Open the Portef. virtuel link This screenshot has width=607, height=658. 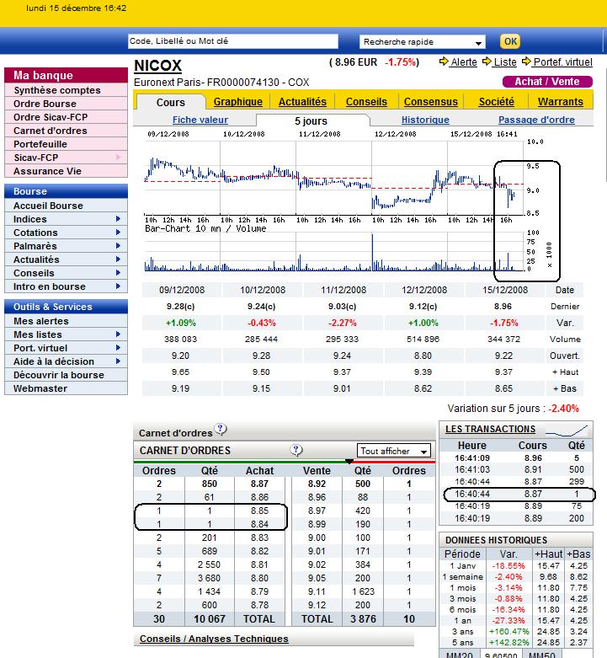(562, 62)
